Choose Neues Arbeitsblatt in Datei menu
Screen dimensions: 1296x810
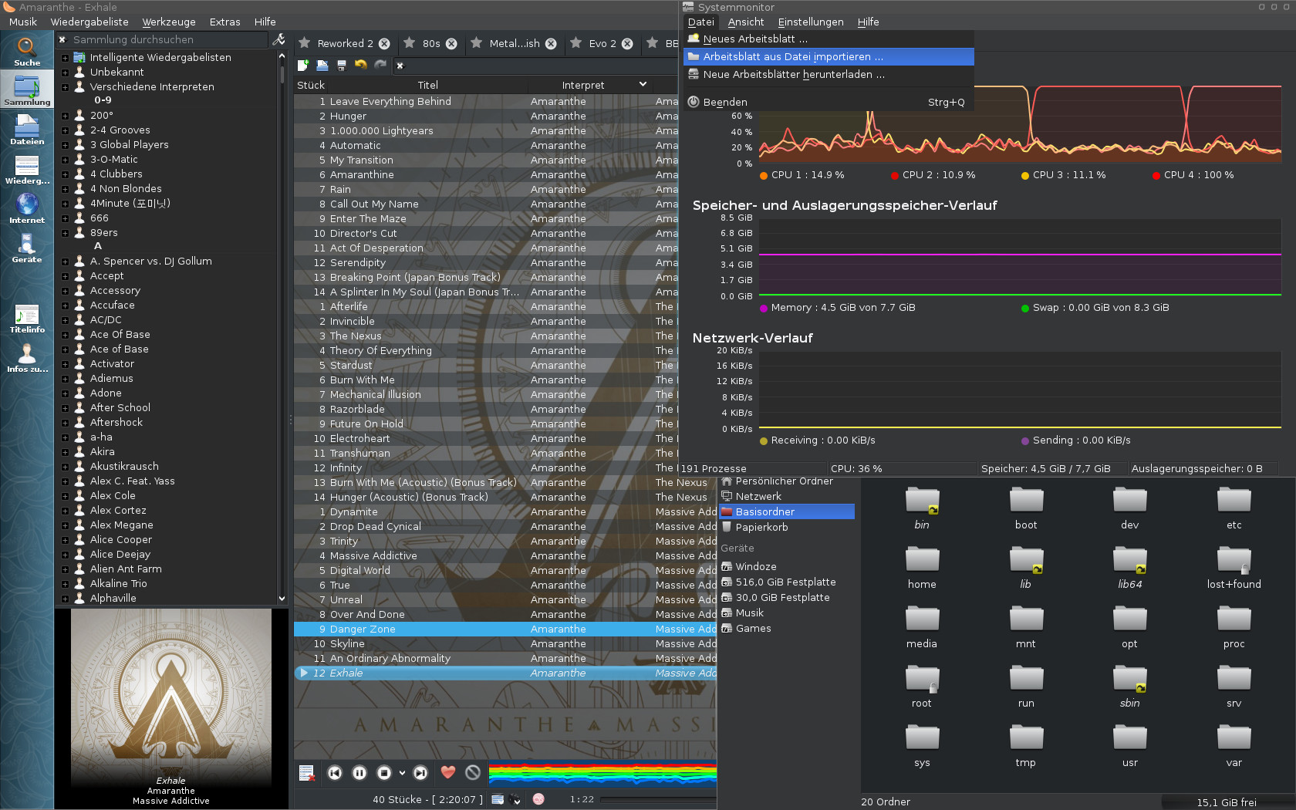[829, 39]
